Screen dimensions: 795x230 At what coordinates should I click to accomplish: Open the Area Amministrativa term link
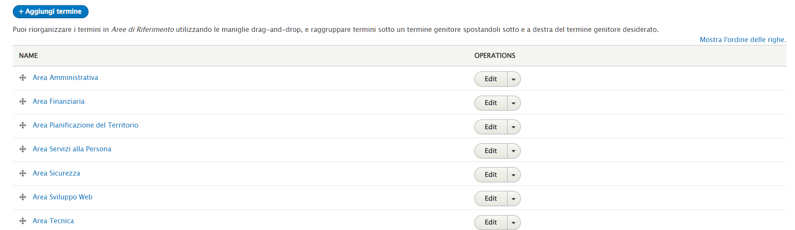65,78
